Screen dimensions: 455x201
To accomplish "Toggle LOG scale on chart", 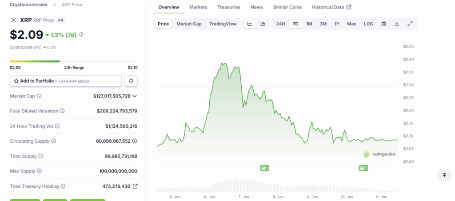I will 368,24.
